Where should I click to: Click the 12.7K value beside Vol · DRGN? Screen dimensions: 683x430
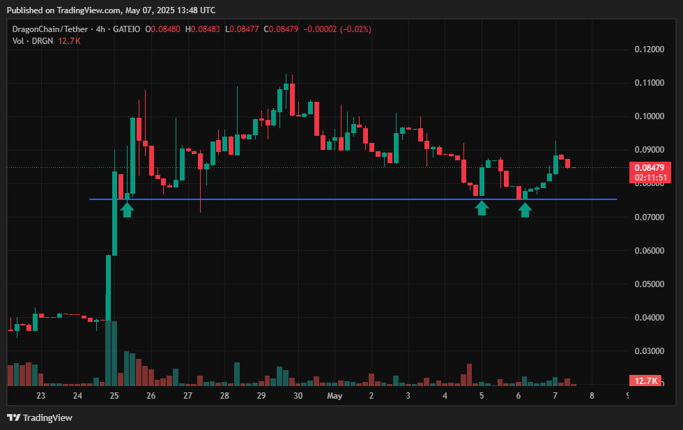pos(69,41)
